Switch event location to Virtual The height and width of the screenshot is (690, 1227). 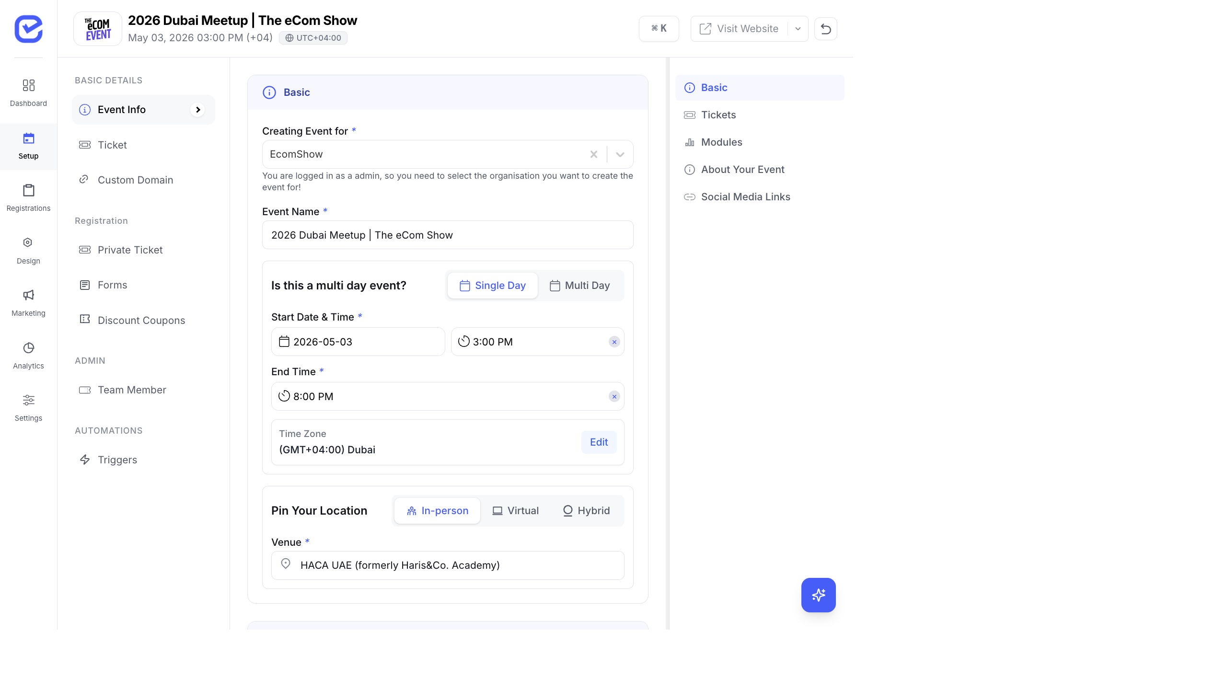(516, 510)
